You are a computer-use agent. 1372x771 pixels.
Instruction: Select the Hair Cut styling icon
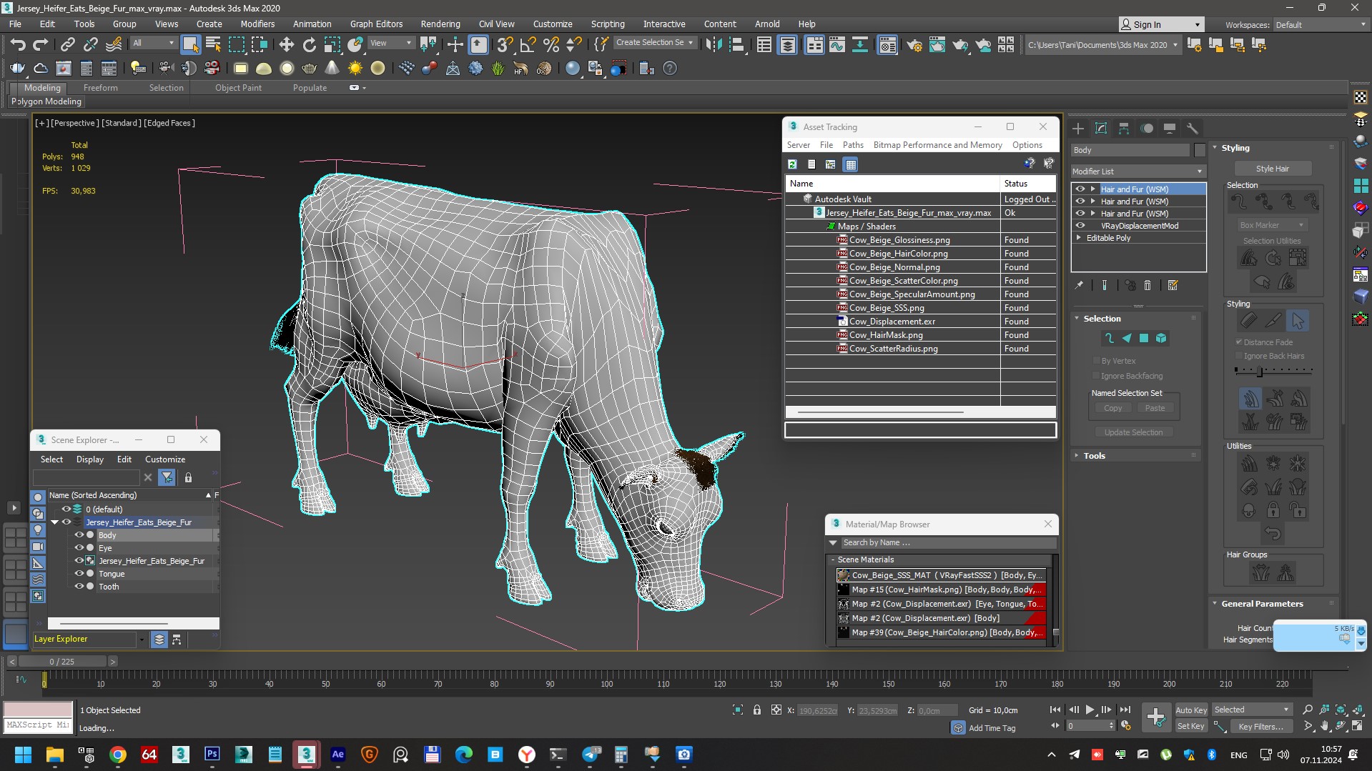pyautogui.click(x=1273, y=321)
